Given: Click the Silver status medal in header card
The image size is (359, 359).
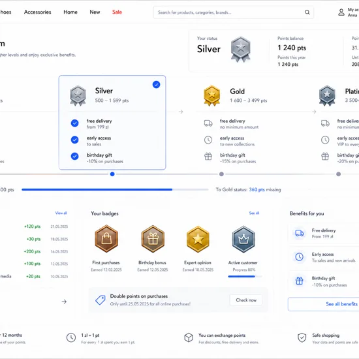Looking at the screenshot, I should click(x=240, y=49).
